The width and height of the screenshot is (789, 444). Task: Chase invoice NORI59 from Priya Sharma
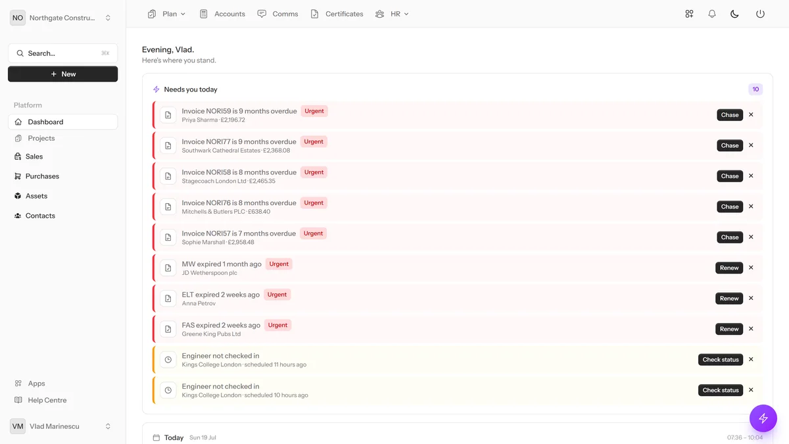click(730, 114)
